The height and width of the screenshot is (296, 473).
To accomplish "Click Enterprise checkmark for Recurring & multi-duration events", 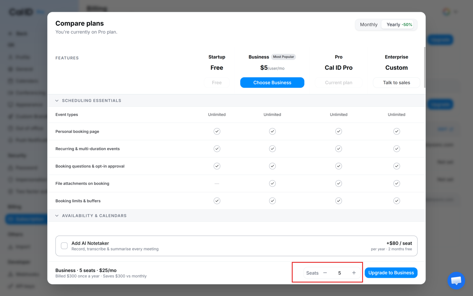I will 396,149.
